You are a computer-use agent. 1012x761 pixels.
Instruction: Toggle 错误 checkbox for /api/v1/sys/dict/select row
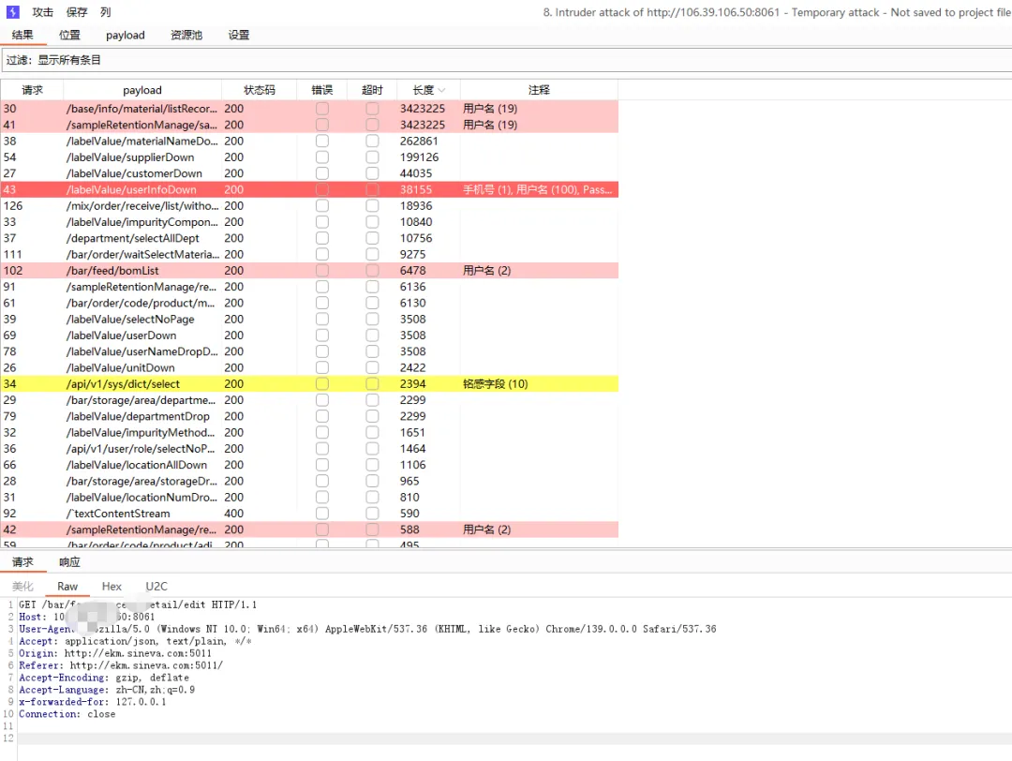[x=322, y=383]
